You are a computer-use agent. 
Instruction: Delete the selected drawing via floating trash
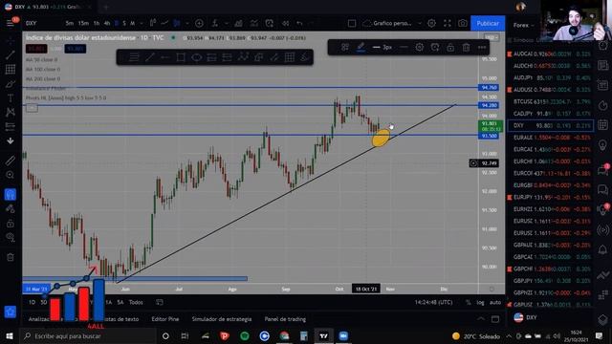pos(466,48)
